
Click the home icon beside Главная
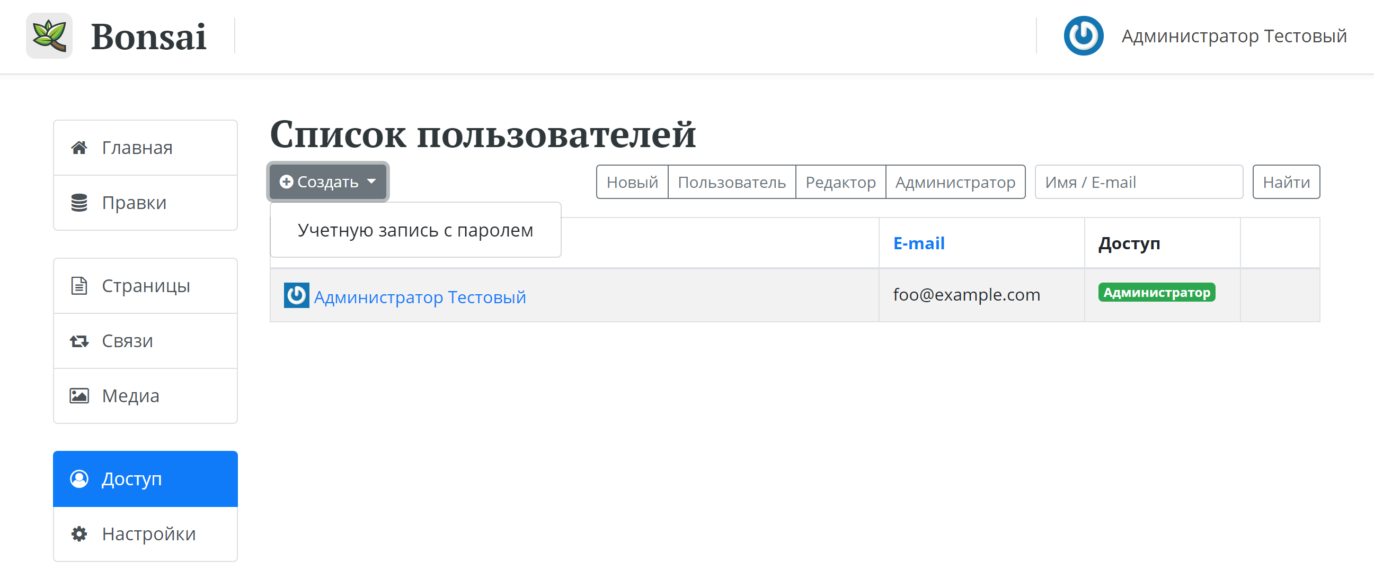pos(79,148)
